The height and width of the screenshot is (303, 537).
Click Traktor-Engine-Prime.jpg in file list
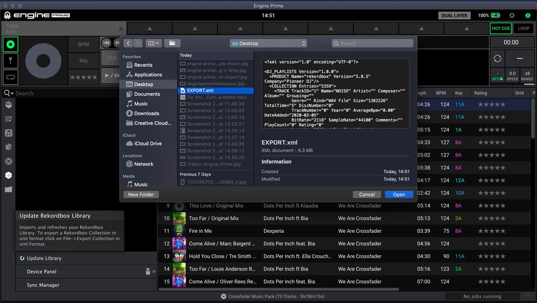pos(214,164)
